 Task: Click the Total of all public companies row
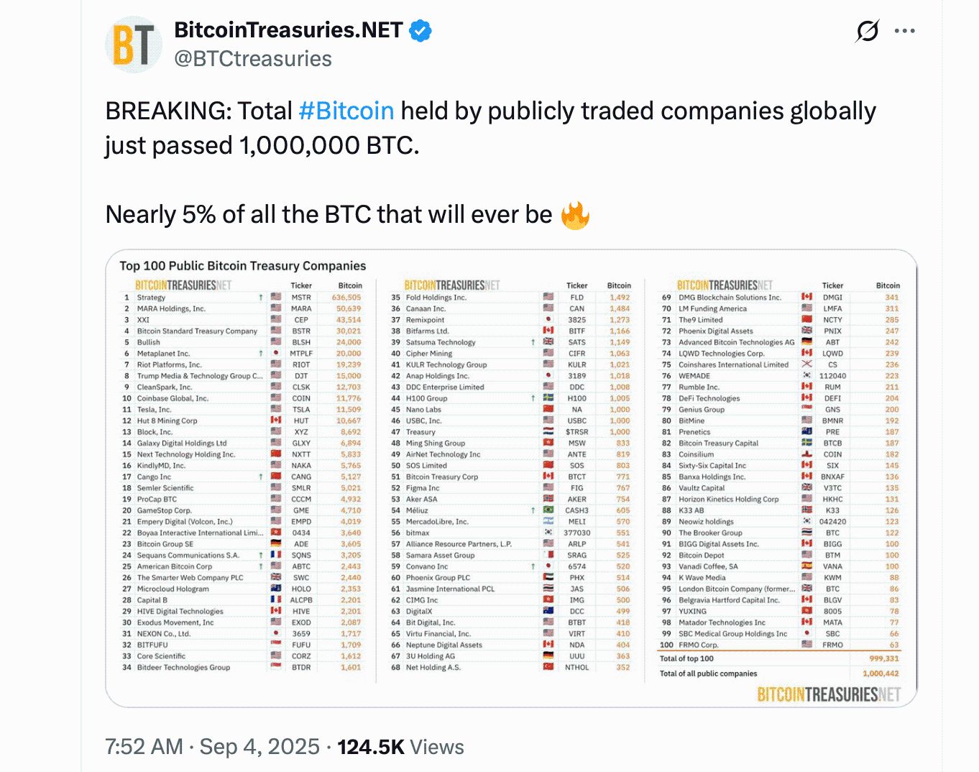pyautogui.click(x=779, y=674)
